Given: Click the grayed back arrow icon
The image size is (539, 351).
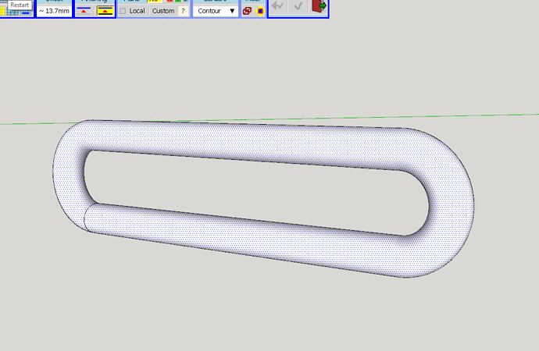Looking at the screenshot, I should tap(277, 5).
